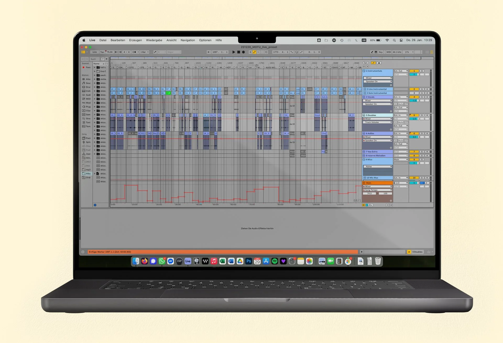
Task: Click the Set locator button above the tracks
Action: 366,63
